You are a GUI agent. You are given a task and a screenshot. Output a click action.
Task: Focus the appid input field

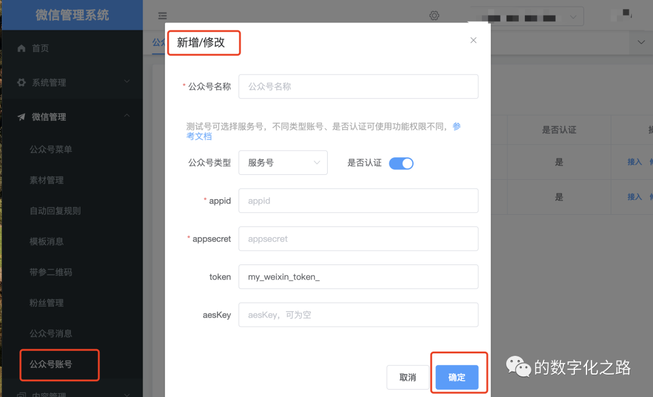358,201
